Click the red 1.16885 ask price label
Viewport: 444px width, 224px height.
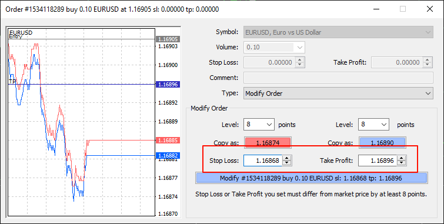click(168, 140)
